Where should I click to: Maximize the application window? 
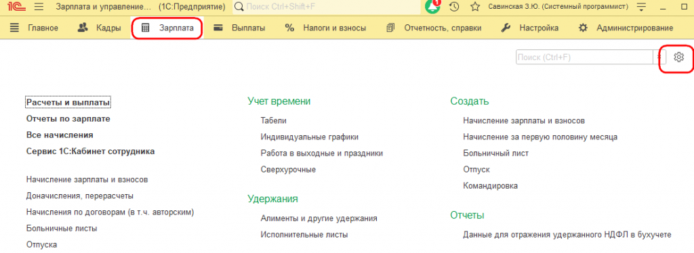point(685,7)
